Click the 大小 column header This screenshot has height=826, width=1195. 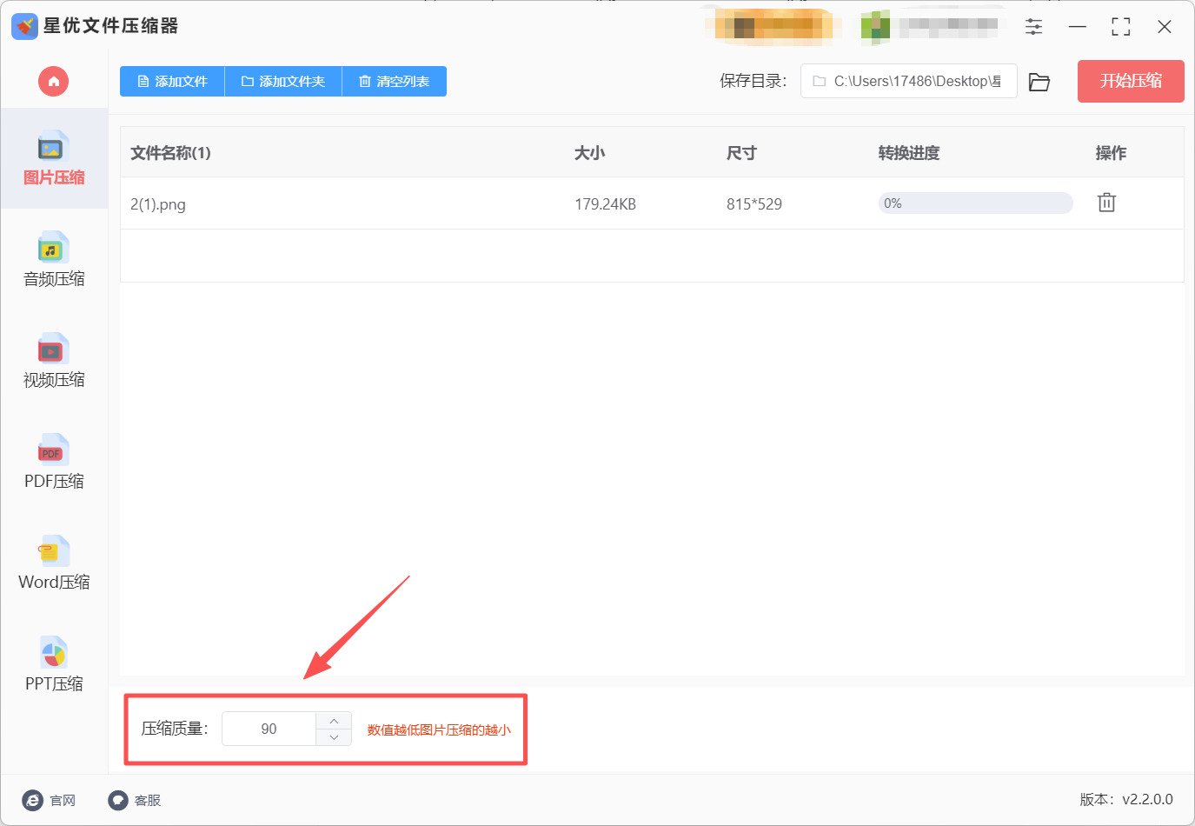click(x=589, y=153)
